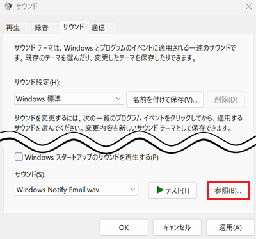Open the Windows 標準 sound scheme dropdown
256x239 pixels.
point(69,99)
